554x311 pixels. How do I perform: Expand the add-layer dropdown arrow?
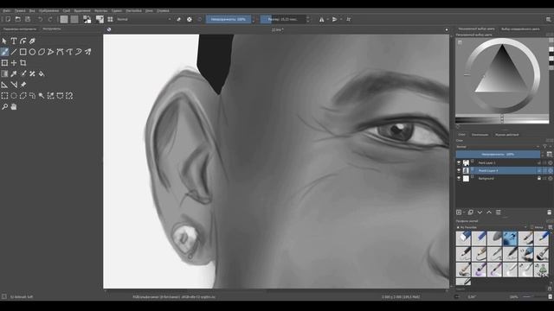coord(464,213)
